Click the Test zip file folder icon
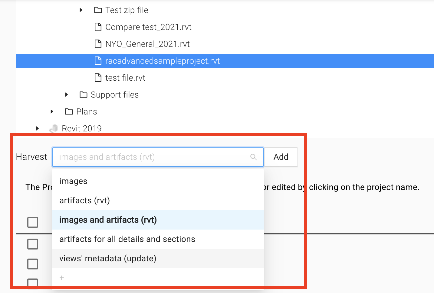The width and height of the screenshot is (434, 293). [98, 10]
